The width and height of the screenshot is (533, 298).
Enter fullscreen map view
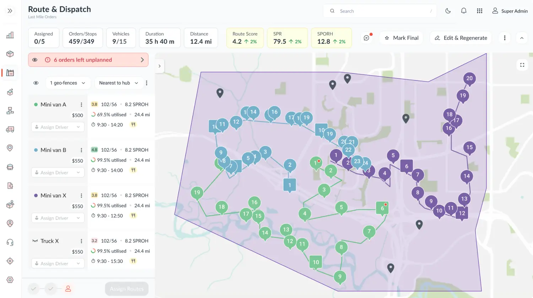pyautogui.click(x=522, y=65)
